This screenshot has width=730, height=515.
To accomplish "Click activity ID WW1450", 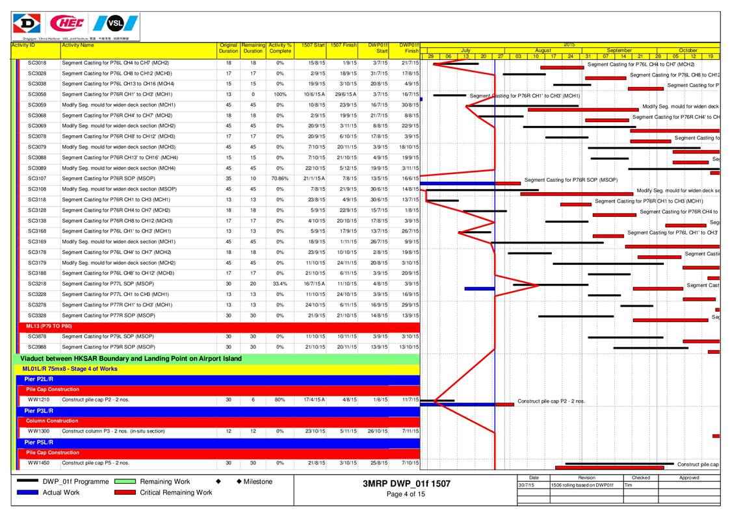I will 38,463.
